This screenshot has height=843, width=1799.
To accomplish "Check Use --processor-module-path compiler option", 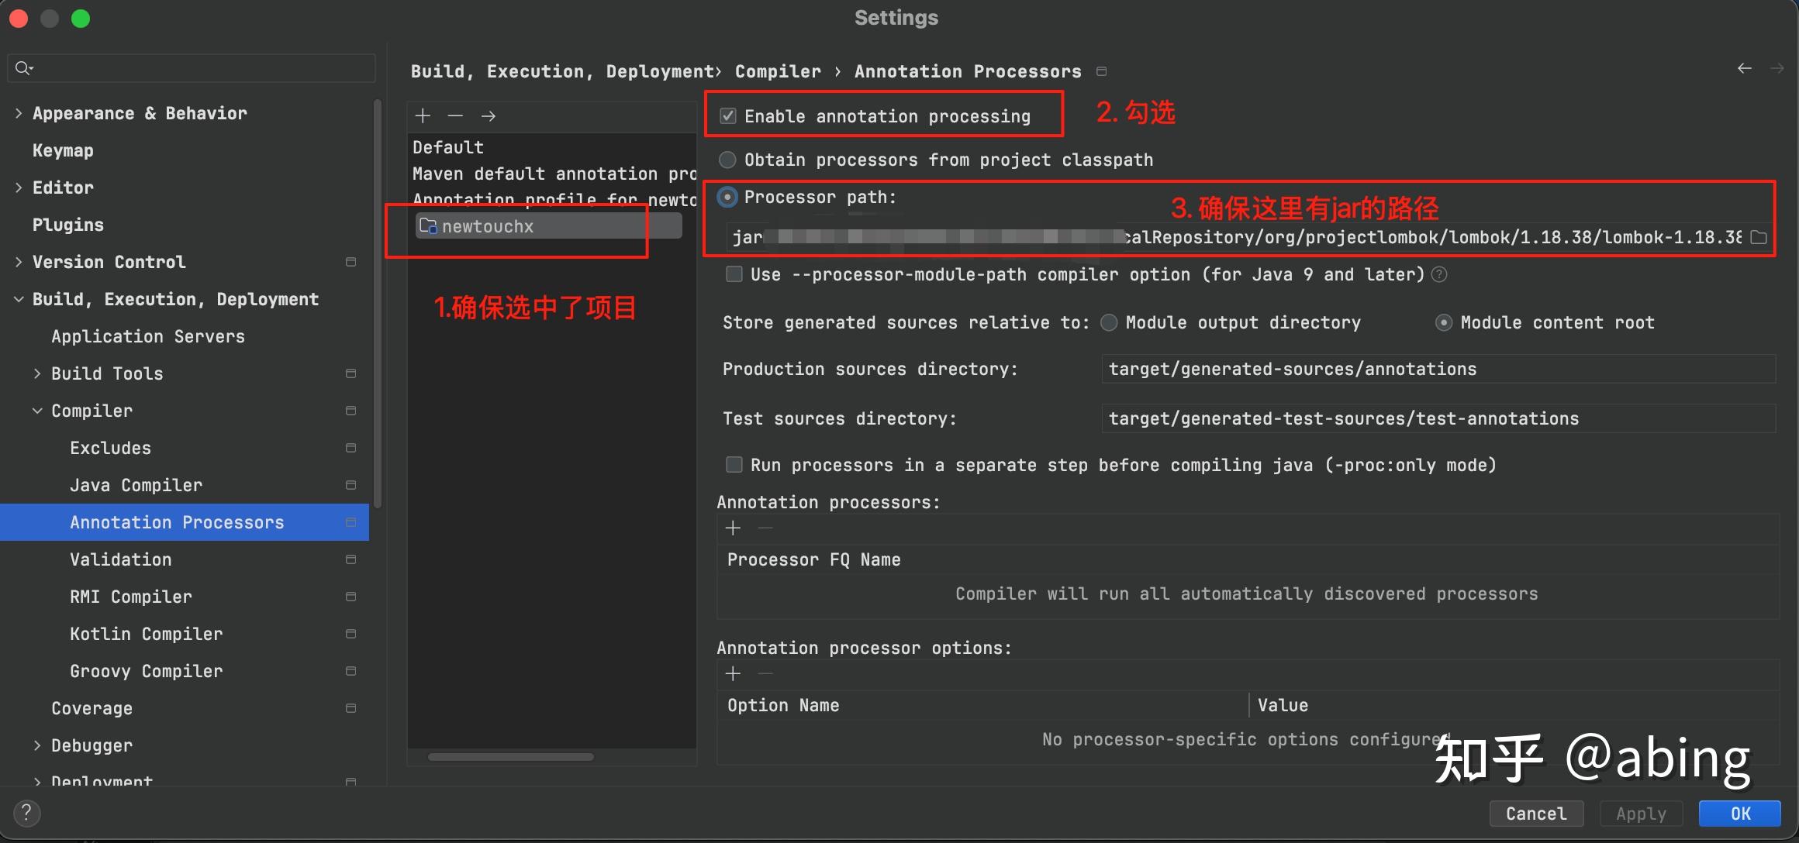I will (734, 274).
